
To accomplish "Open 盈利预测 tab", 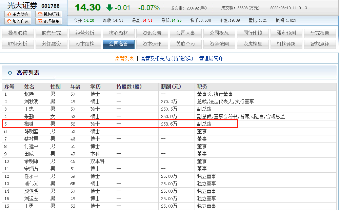I will click(286, 33).
